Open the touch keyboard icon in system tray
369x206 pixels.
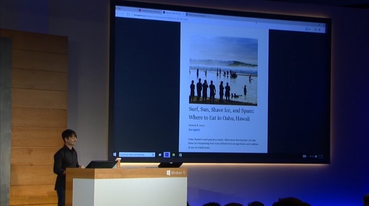point(304,156)
